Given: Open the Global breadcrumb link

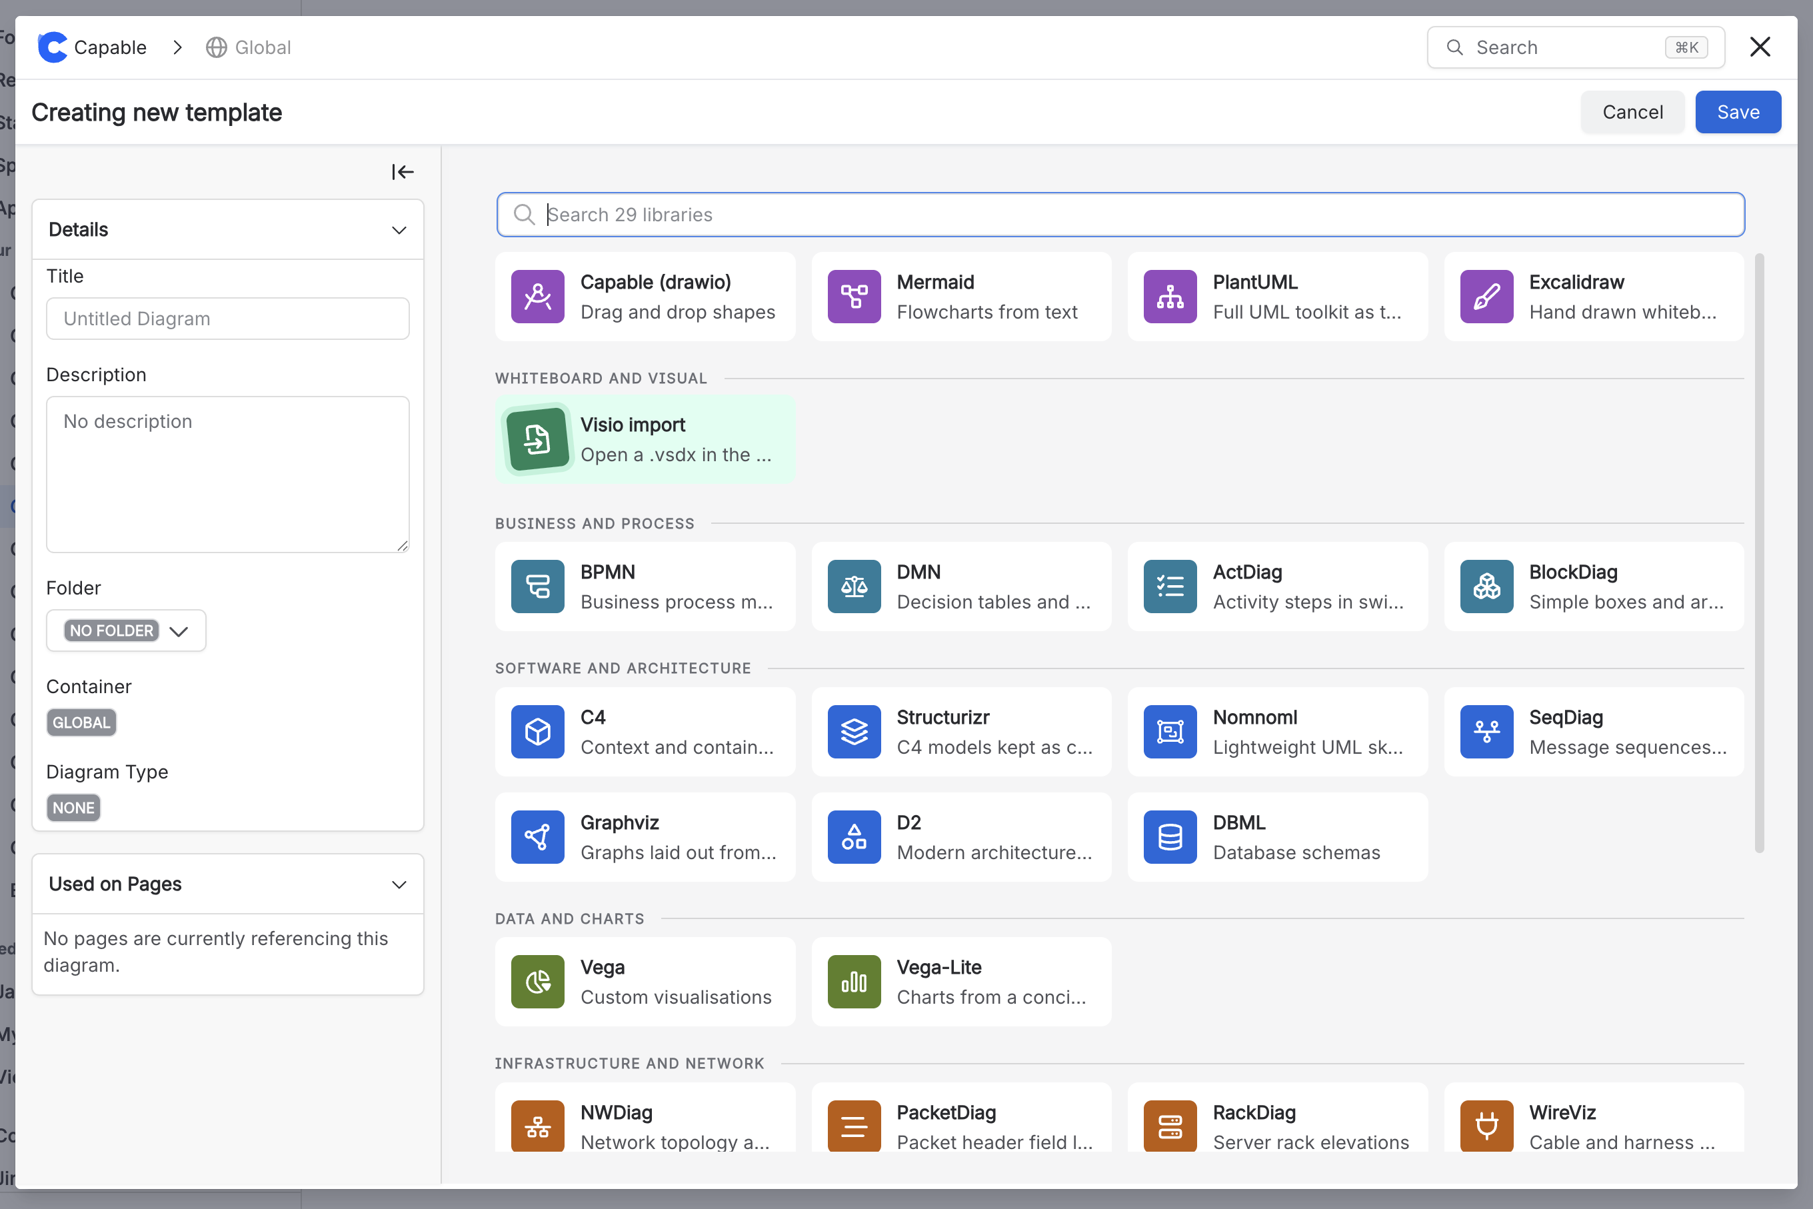Looking at the screenshot, I should click(263, 48).
